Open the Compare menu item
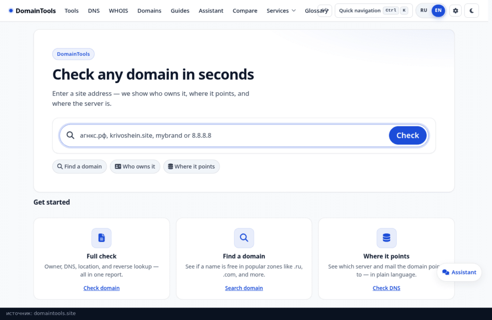 (245, 11)
